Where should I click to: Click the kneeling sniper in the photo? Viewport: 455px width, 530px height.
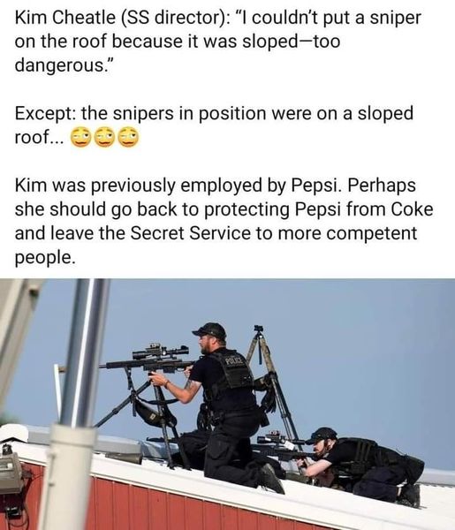[222, 407]
